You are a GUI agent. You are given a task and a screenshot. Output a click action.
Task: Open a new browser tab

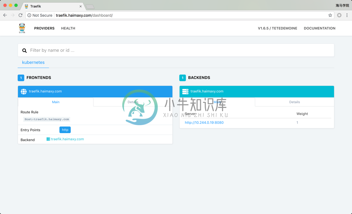tap(90, 7)
